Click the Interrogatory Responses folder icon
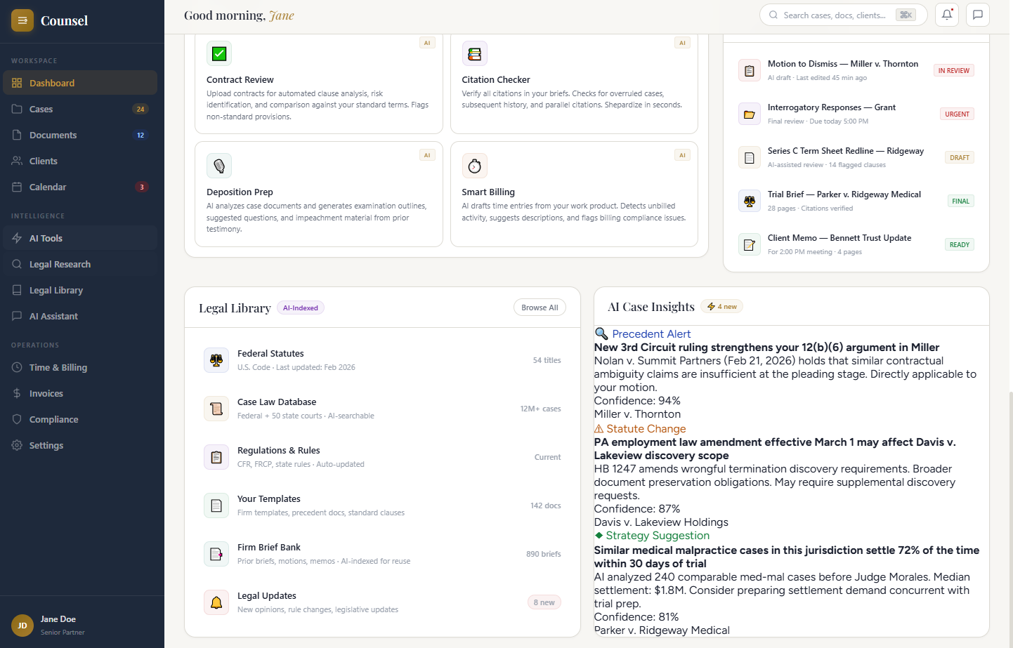The height and width of the screenshot is (648, 1013). pos(750,114)
